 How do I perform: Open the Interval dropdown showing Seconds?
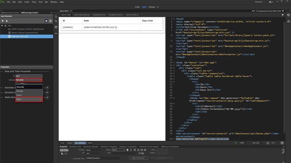[x=29, y=80]
